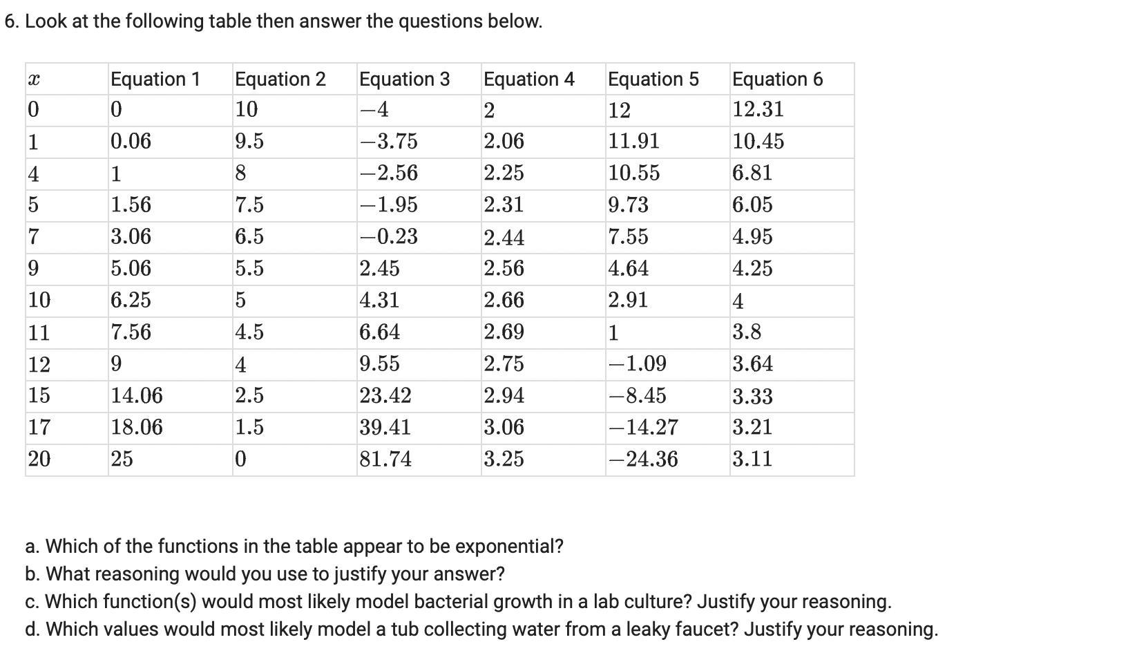Click the Equation 6 column header
Screen dimensions: 1137x662
click(777, 79)
